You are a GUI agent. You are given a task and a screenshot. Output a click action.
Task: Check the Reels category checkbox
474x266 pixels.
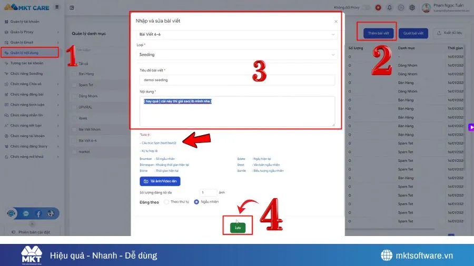click(74, 118)
